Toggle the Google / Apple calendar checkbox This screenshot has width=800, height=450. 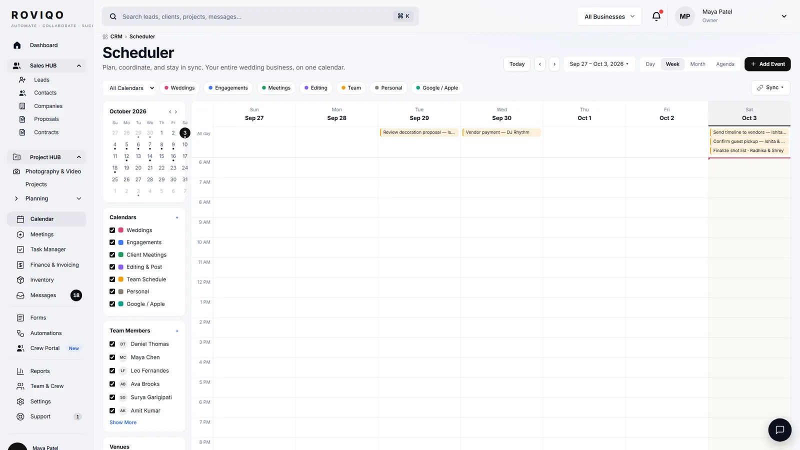point(112,304)
